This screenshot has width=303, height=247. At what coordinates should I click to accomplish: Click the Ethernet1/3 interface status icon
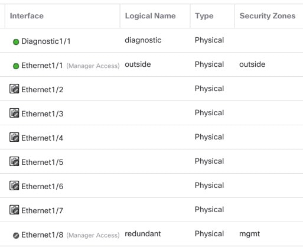coord(14,113)
